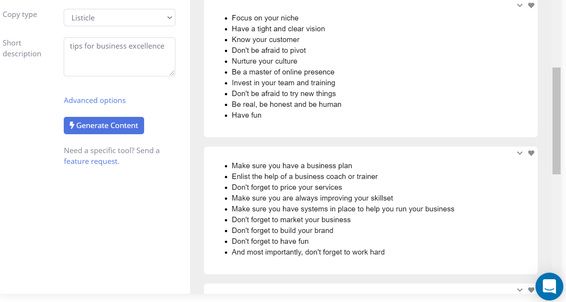
Task: Click 'Make sure you have a business plan' line
Action: coord(292,165)
